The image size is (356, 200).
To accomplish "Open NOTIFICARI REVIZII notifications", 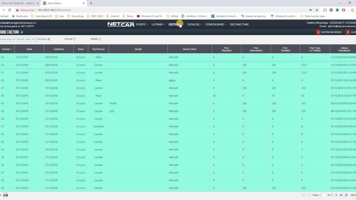I will [x=332, y=32].
